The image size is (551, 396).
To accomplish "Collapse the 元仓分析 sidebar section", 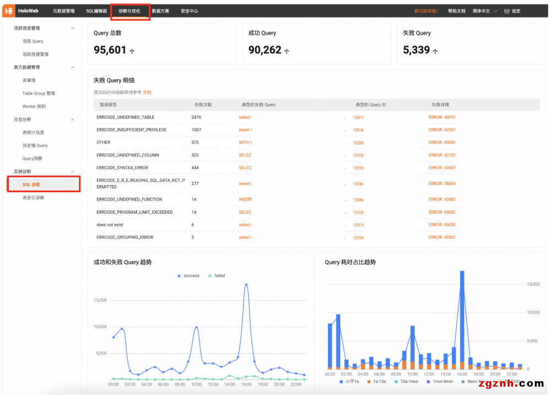I will (x=72, y=120).
